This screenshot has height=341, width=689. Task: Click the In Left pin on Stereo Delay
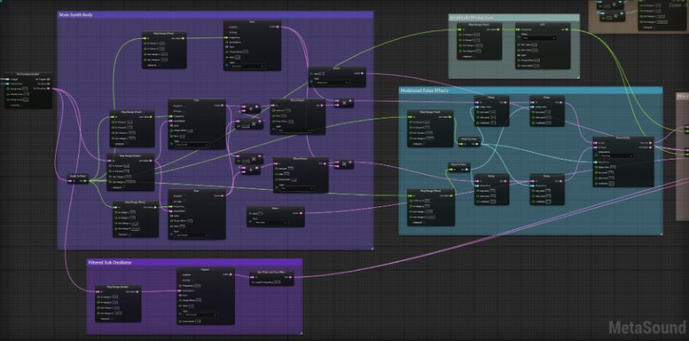pyautogui.click(x=596, y=143)
